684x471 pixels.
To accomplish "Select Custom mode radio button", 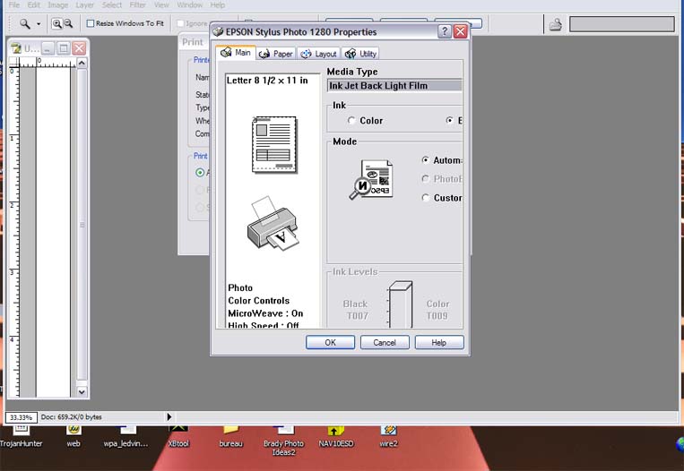I will (x=425, y=197).
